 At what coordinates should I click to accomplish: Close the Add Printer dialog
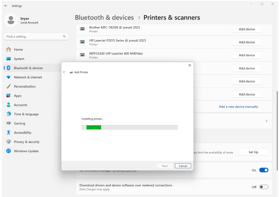190,65
